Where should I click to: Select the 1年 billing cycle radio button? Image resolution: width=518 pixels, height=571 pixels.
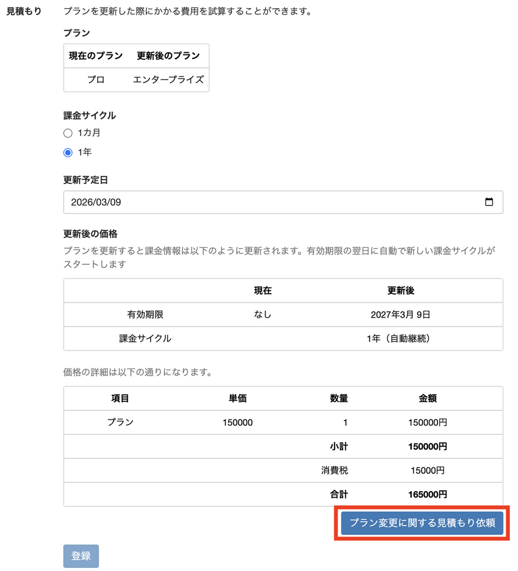pyautogui.click(x=68, y=153)
